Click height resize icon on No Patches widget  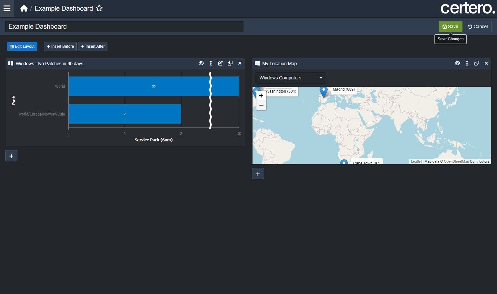(x=211, y=63)
